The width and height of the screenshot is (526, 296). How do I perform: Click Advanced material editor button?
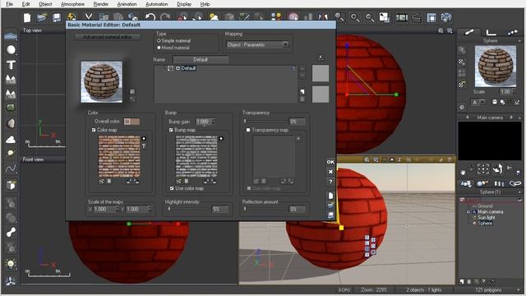tap(108, 37)
